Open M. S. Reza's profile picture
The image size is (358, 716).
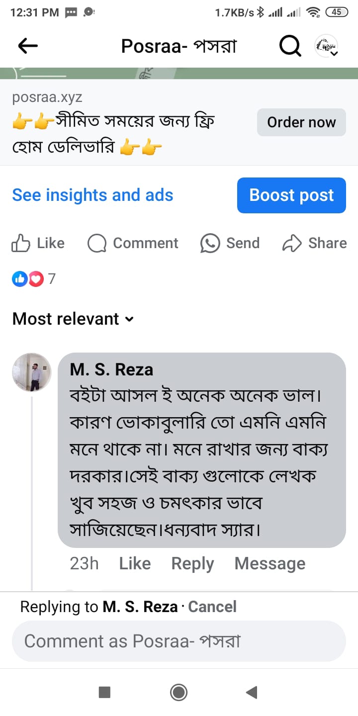[31, 372]
